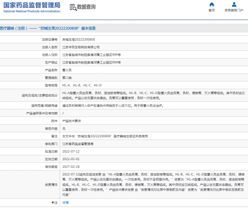The width and height of the screenshot is (248, 208).
Task: Click effective date 2022-03-01
Action: [71, 159]
